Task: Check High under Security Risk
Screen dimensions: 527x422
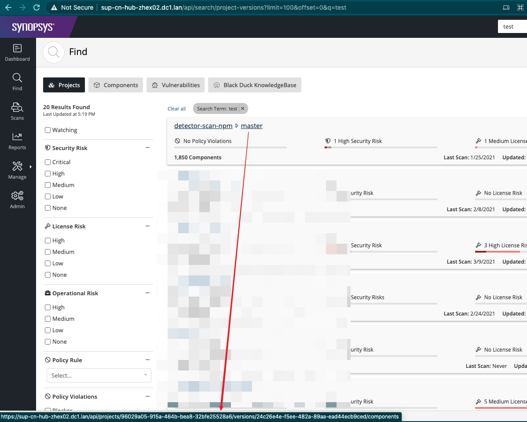Action: [48, 173]
